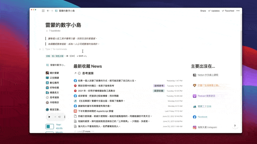Open the 思考漣漪 page in left list

coord(53,97)
